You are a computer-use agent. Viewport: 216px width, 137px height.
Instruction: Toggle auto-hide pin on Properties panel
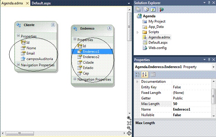coord(209,59)
